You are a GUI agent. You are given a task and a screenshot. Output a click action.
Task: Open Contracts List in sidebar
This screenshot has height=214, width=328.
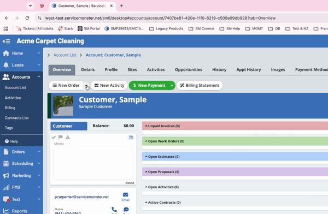pyautogui.click(x=17, y=118)
